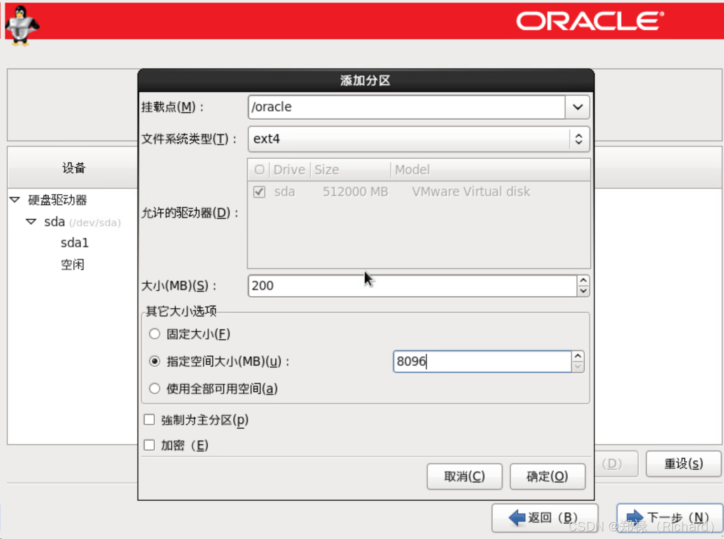This screenshot has height=539, width=724.
Task: Click the device column header
Action: pos(73,168)
